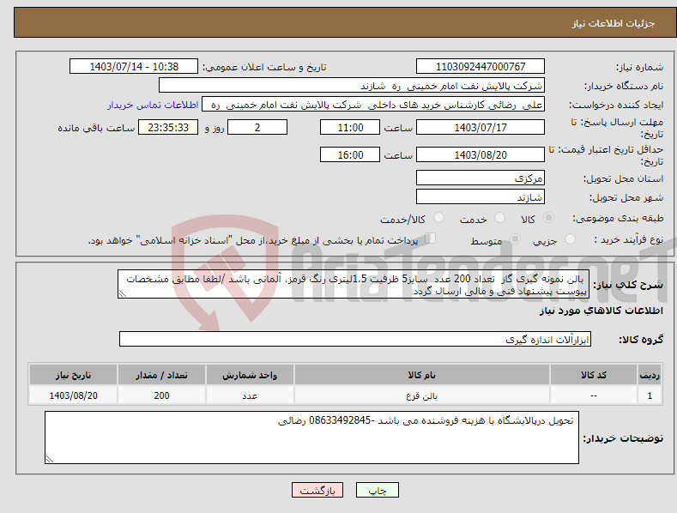Click the city field شازند
Screen dimensions: 677x513
pyautogui.click(x=481, y=197)
